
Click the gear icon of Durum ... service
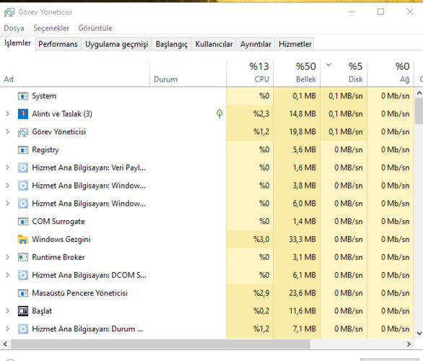(23, 329)
